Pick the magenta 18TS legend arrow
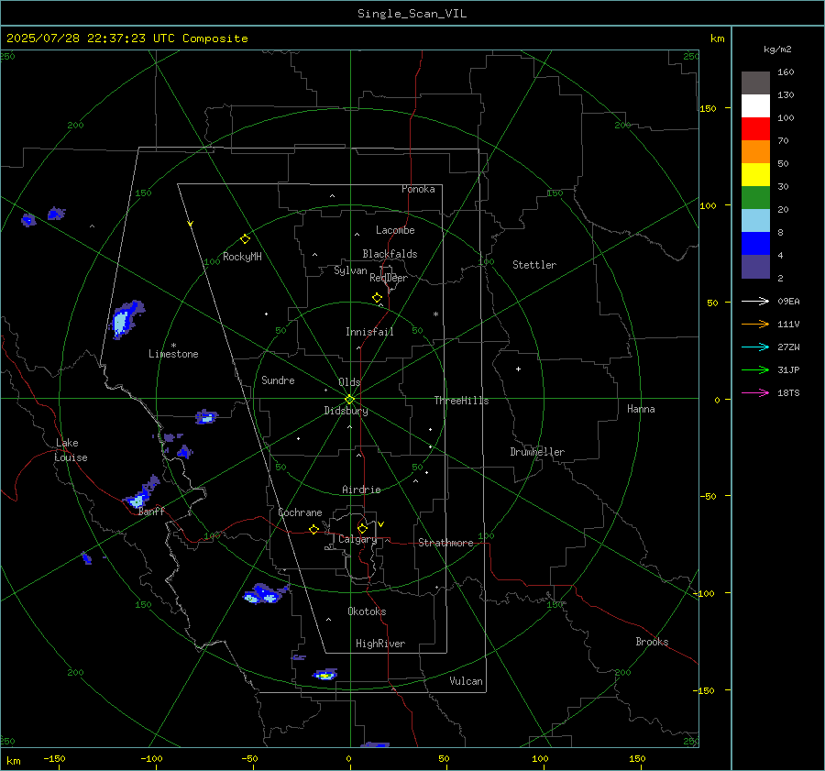The height and width of the screenshot is (771, 825). [x=755, y=392]
